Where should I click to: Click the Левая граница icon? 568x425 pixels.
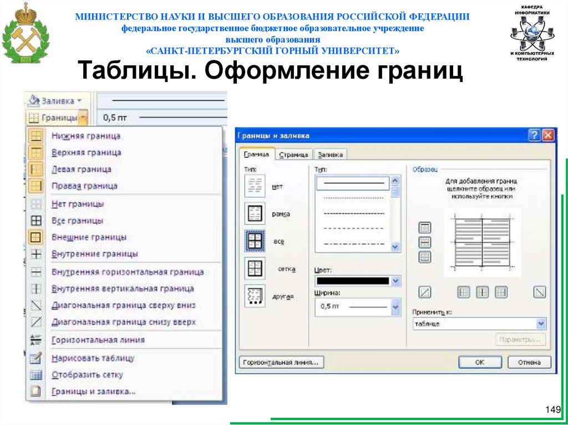pyautogui.click(x=36, y=170)
